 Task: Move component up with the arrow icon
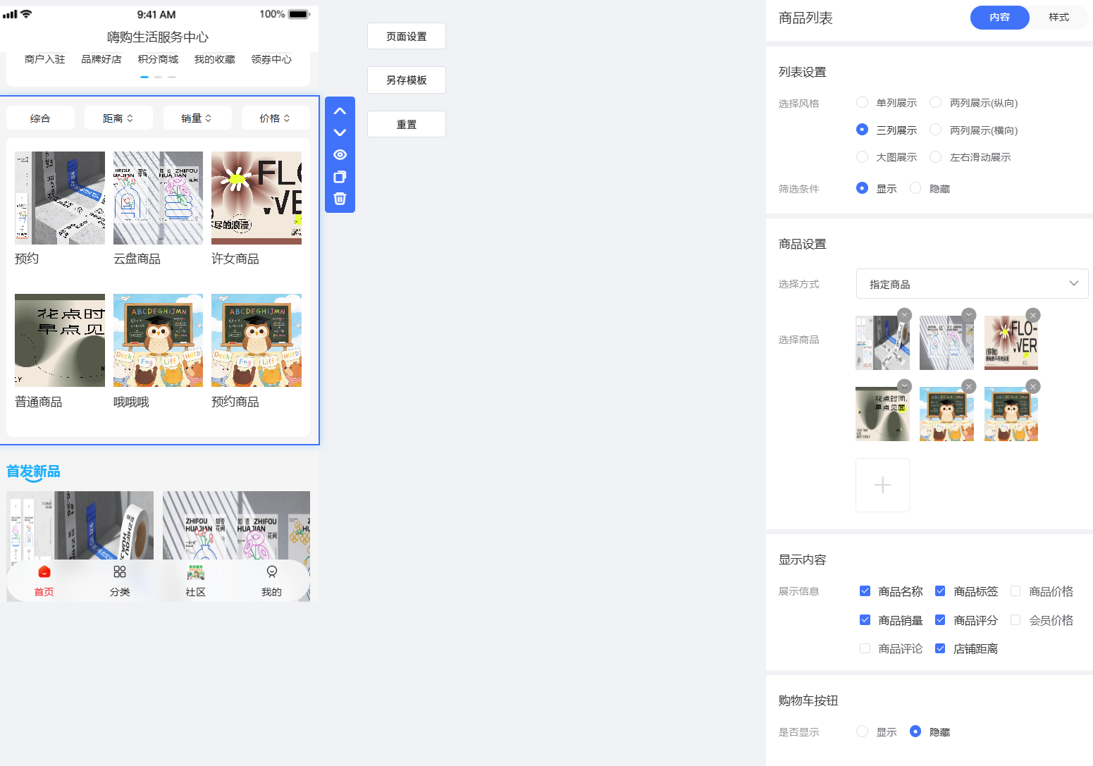coord(340,111)
